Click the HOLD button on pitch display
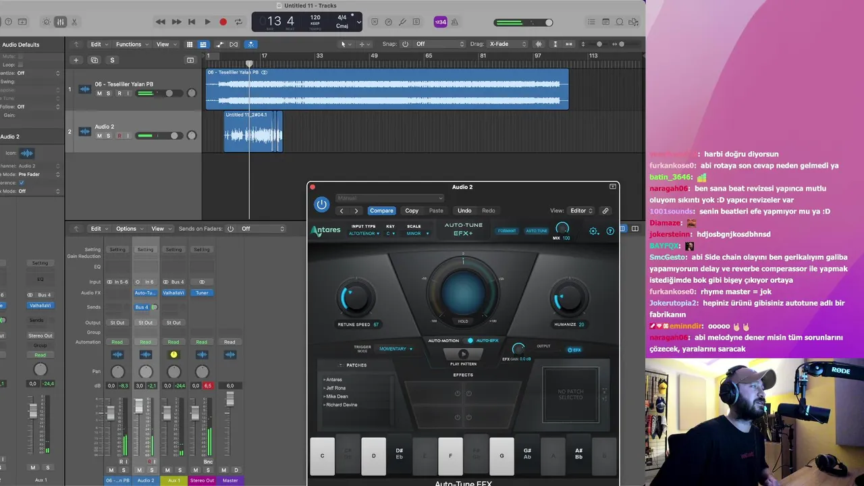The width and height of the screenshot is (864, 486). (463, 321)
